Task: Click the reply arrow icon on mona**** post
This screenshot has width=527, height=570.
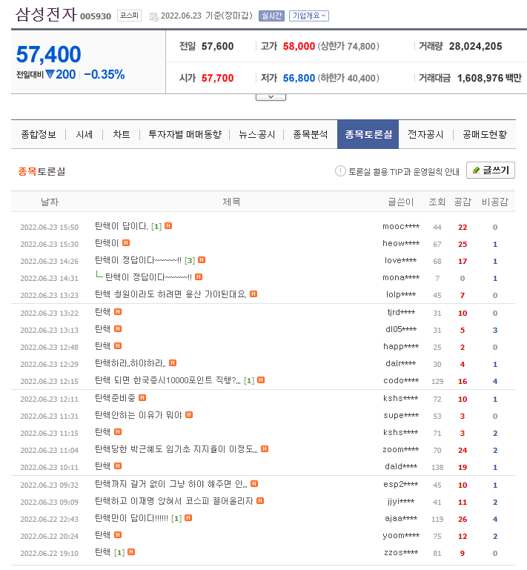Action: pyautogui.click(x=99, y=275)
